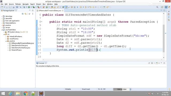Viewport: 171px width, 96px height.
Task: Click the New file toolbar icon
Action: tap(2, 7)
